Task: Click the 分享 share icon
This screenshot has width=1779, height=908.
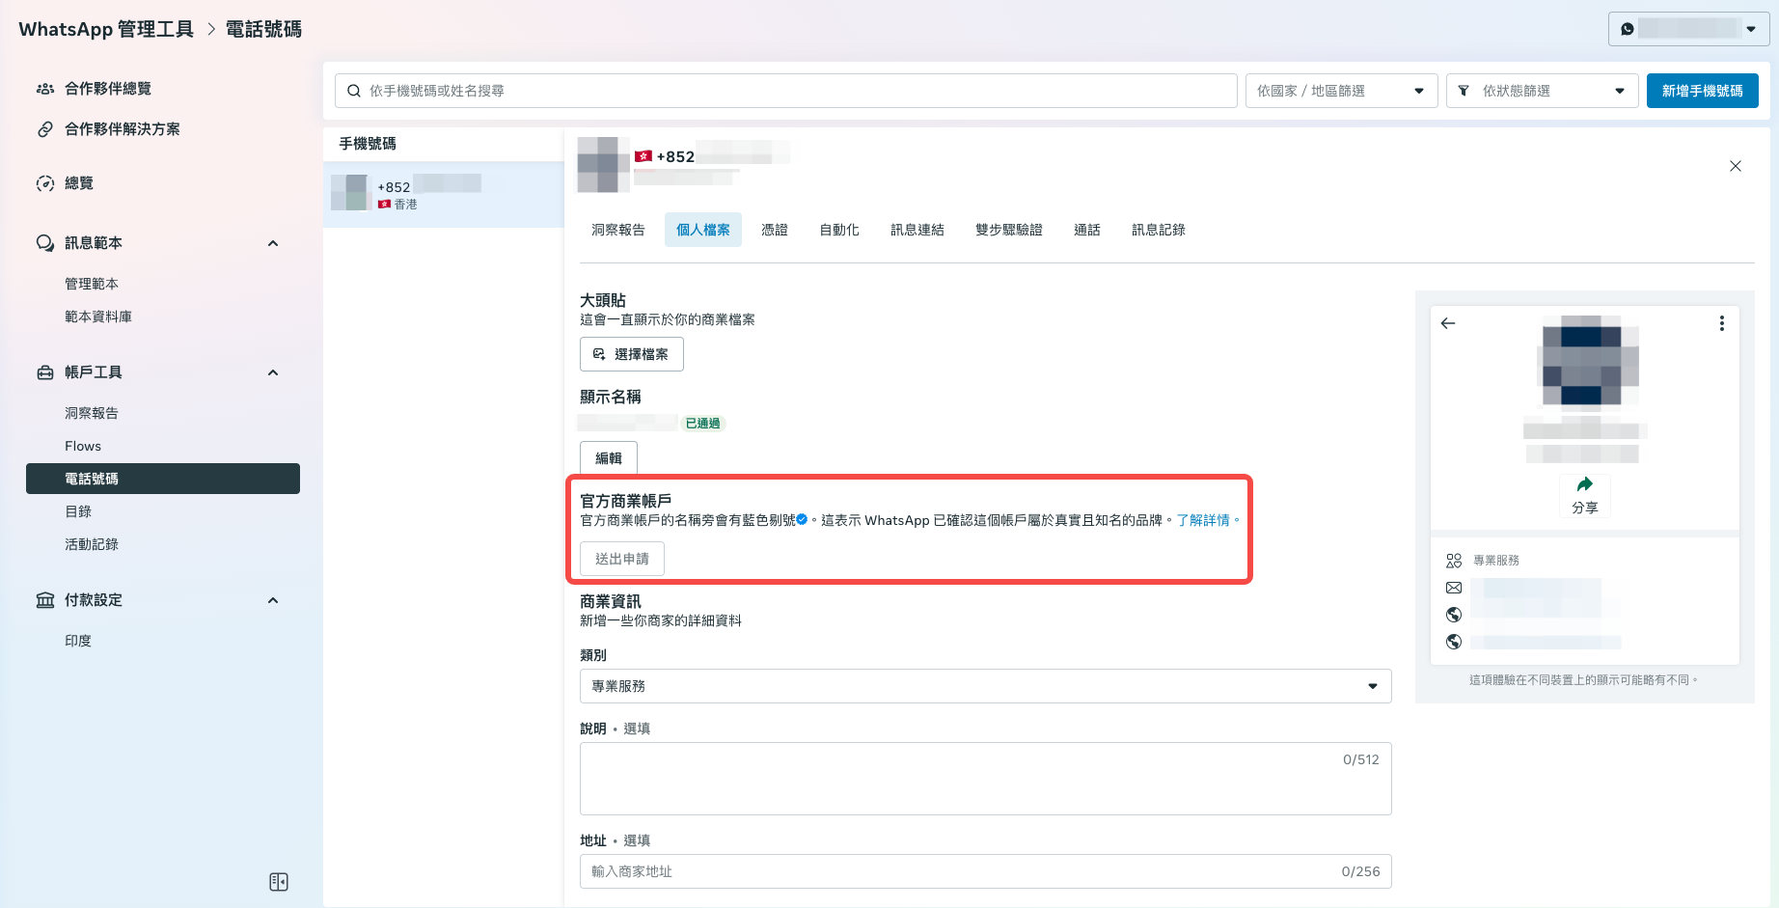Action: point(1585,484)
